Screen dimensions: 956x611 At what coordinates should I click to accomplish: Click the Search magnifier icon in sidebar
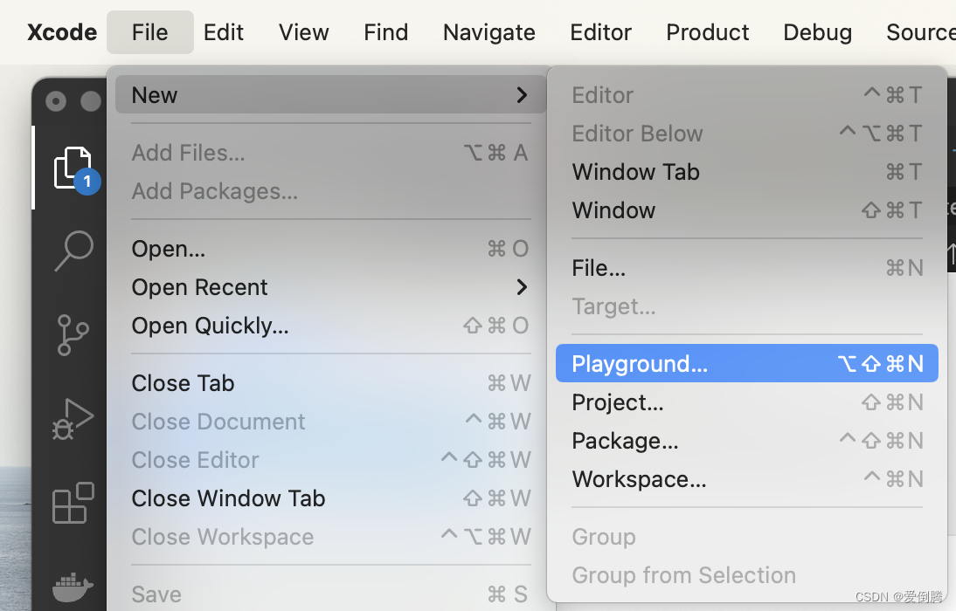coord(73,251)
